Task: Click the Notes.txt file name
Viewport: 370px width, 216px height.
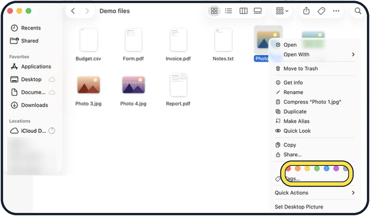Action: (x=223, y=59)
